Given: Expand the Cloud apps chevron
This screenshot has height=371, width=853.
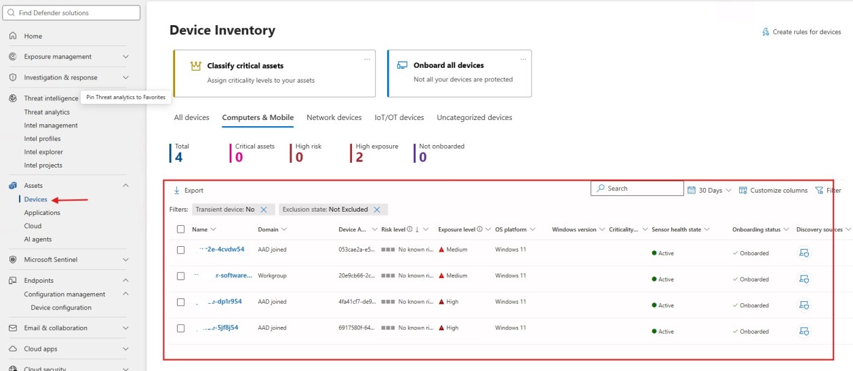Looking at the screenshot, I should [x=125, y=349].
